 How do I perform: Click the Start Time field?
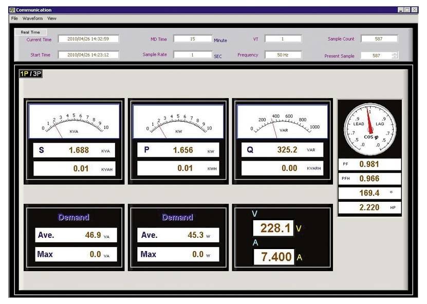tap(88, 55)
